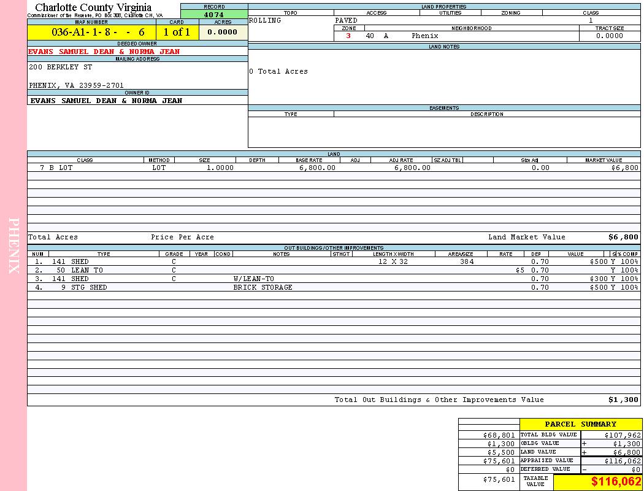Select the 7 B LOT land row
Screen dimensions: 644x491
click(56, 168)
